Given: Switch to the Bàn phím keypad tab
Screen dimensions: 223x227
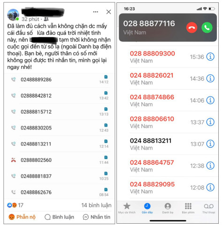Looking at the screenshot, I should (x=188, y=208).
